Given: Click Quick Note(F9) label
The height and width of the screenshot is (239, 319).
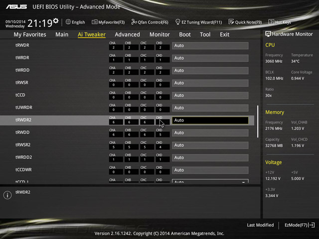Looking at the screenshot, I should (x=248, y=22).
